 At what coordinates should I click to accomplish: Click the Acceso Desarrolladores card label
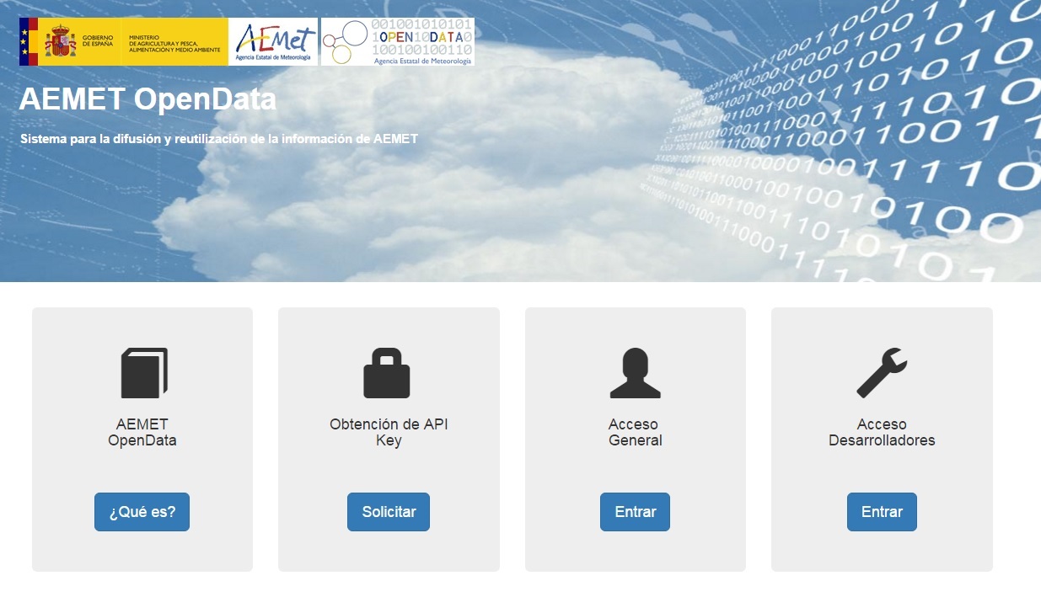(x=882, y=432)
